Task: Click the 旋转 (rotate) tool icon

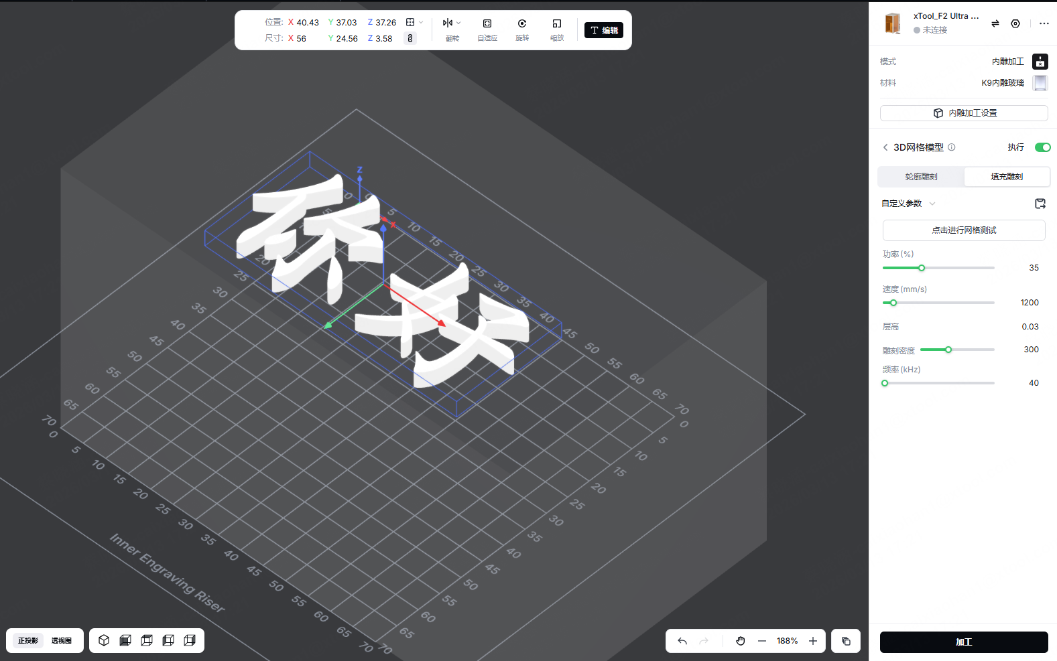Action: 522,24
